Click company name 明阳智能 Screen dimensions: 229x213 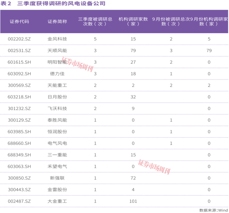click(57, 62)
